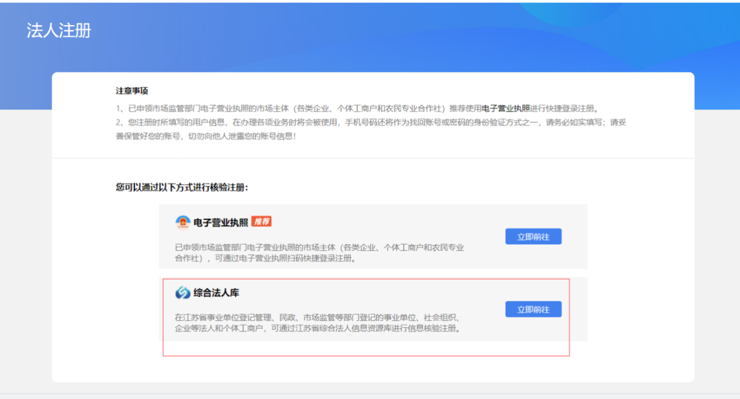Image resolution: width=740 pixels, height=399 pixels.
Task: Click the 综合法人库 heading label
Action: [216, 293]
